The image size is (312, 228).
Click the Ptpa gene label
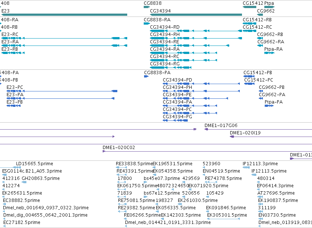pos(269,3)
